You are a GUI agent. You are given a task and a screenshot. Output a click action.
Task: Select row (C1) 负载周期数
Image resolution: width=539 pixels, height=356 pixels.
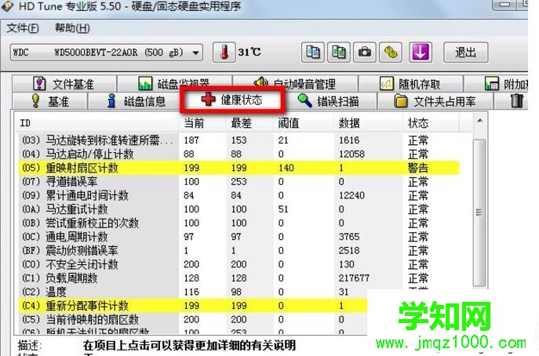tap(239, 278)
